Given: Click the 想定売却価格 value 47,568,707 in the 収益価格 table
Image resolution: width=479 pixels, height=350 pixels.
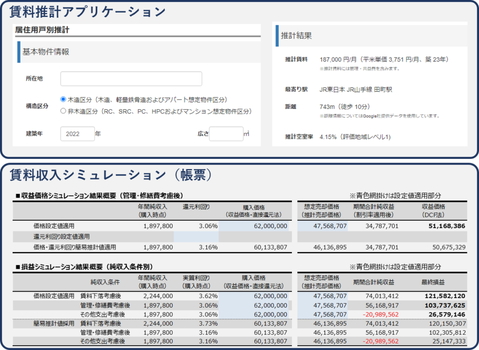Looking at the screenshot, I should [330, 226].
